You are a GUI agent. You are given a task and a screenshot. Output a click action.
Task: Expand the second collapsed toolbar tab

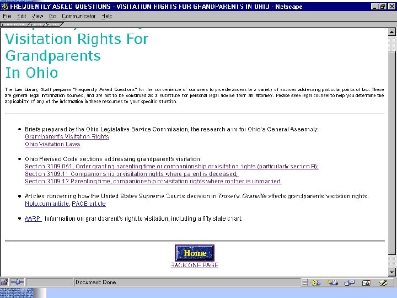click(x=37, y=25)
